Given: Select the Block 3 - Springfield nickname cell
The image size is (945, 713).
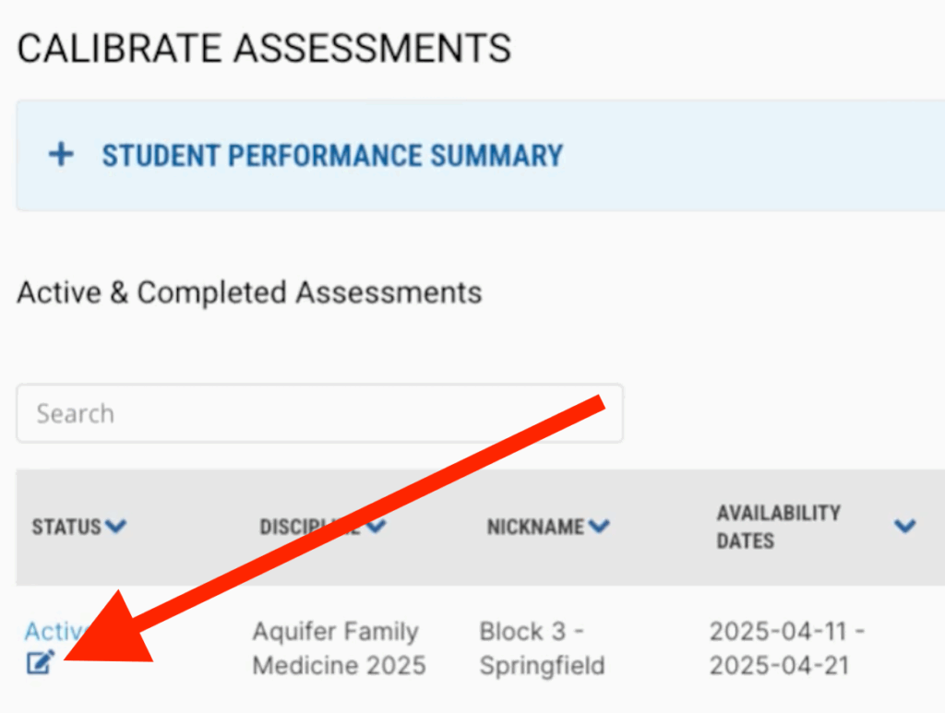Looking at the screenshot, I should coord(542,648).
